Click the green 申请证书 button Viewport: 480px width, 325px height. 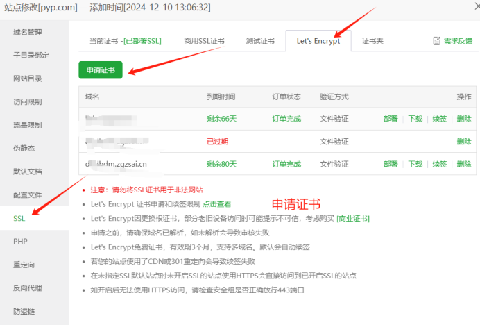[101, 70]
